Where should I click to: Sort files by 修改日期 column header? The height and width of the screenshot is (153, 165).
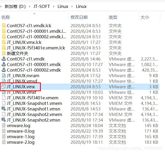[x=79, y=17]
